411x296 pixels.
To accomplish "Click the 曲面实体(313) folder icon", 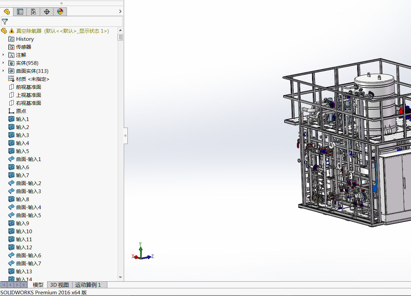I will pyautogui.click(x=11, y=71).
